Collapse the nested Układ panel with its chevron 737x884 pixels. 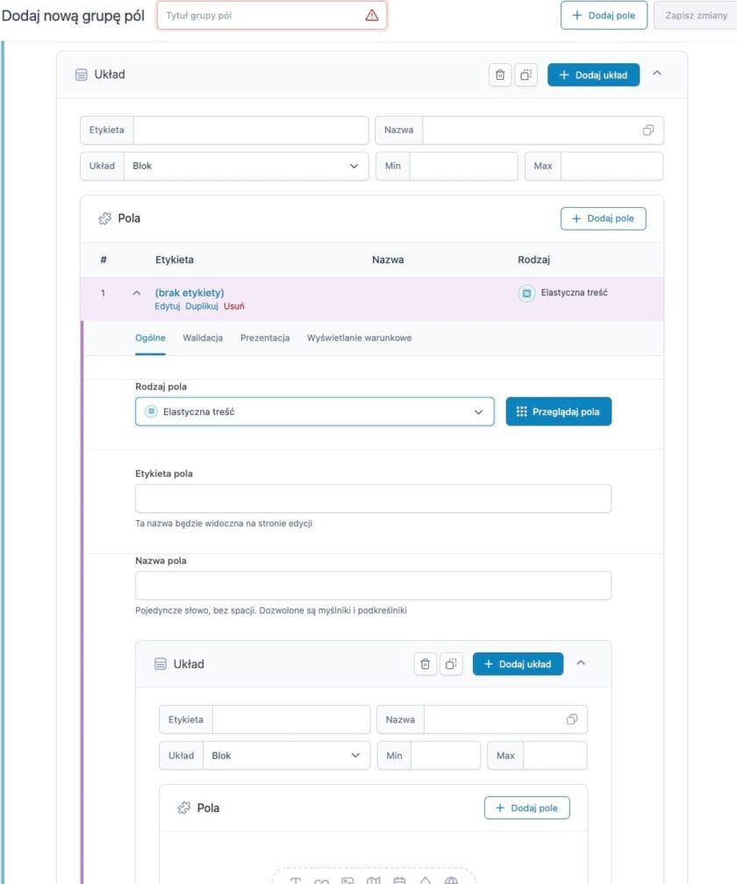[x=581, y=664]
